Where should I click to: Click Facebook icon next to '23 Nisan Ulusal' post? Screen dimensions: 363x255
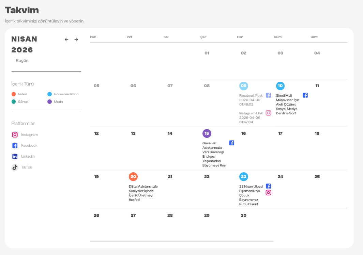coord(268,186)
